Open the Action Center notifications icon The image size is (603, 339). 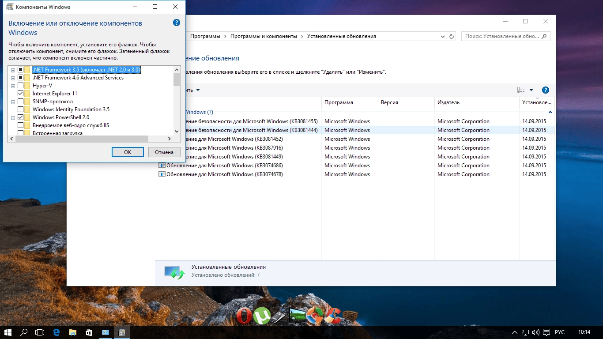point(546,332)
